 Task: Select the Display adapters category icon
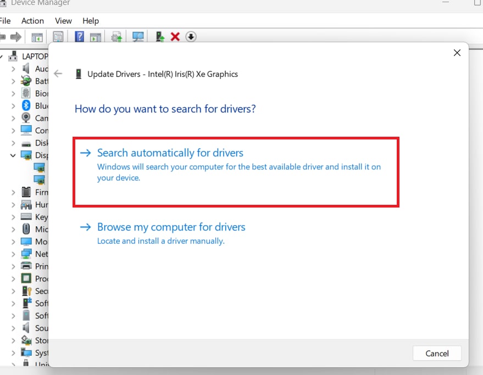pos(26,155)
